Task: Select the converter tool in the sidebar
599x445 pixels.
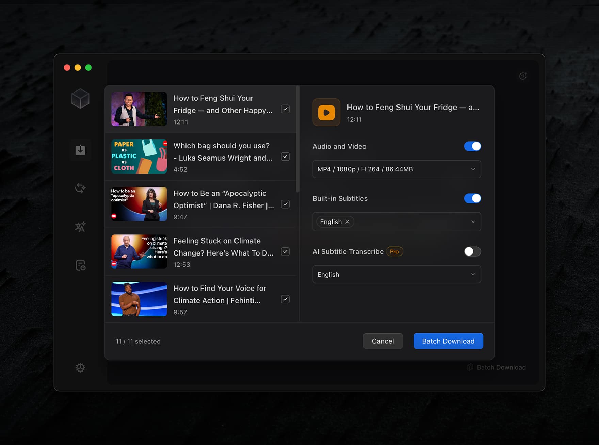Action: 80,188
